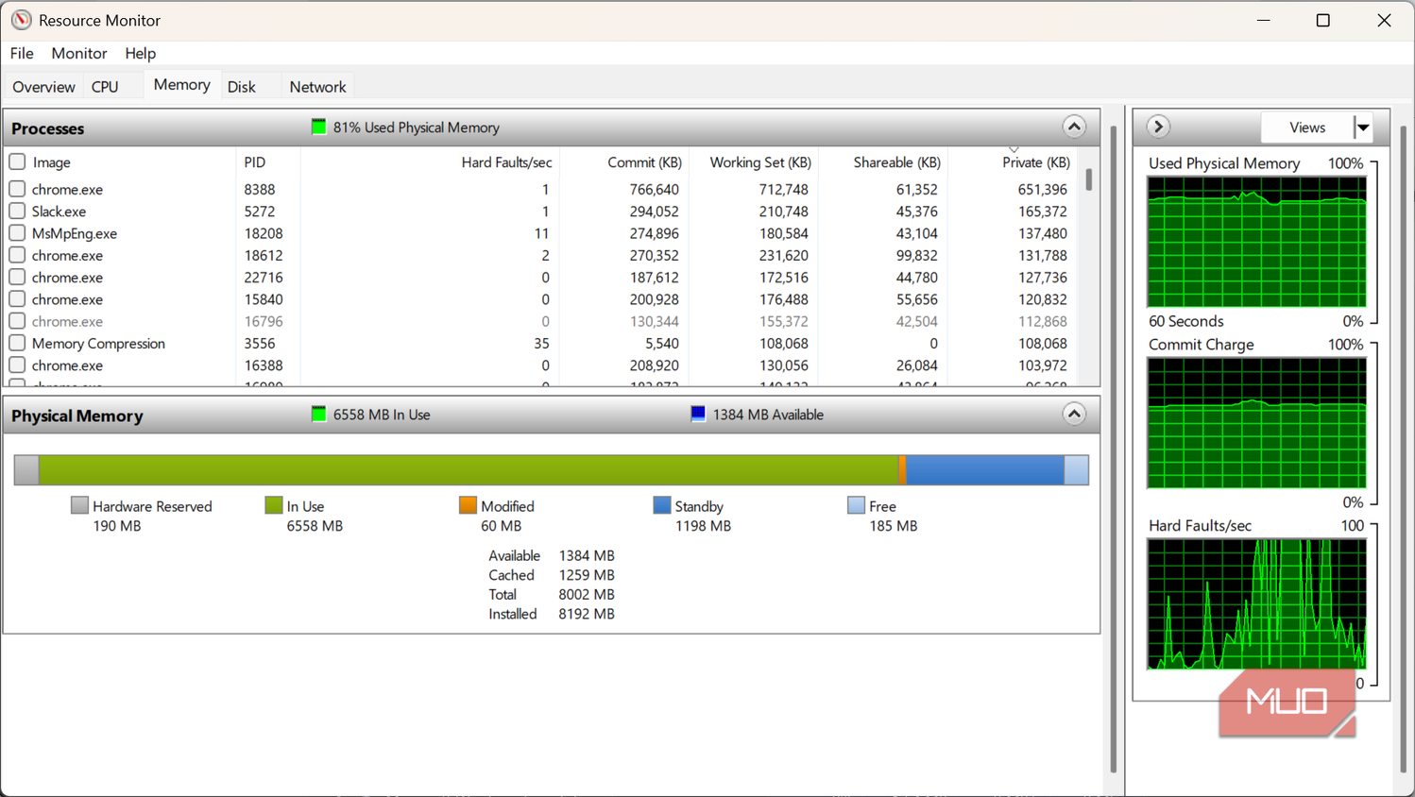
Task: Click Commit value 766,640
Action: pyautogui.click(x=655, y=190)
